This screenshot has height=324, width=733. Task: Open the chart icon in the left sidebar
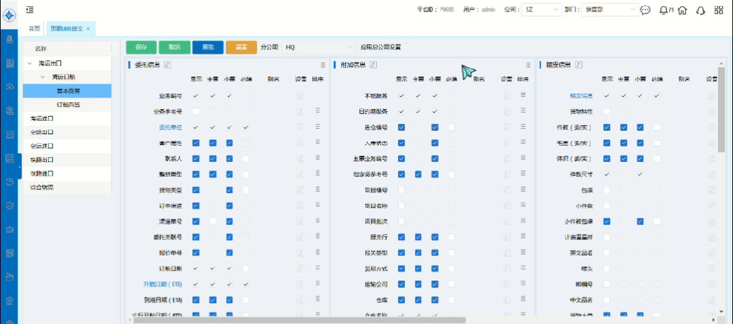pyautogui.click(x=9, y=135)
